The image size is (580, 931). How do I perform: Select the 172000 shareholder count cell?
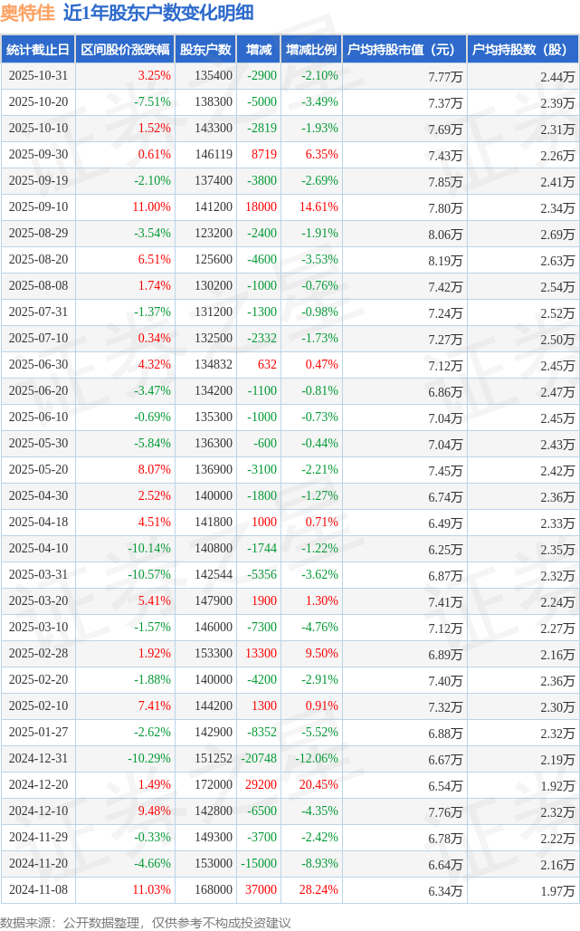point(213,785)
